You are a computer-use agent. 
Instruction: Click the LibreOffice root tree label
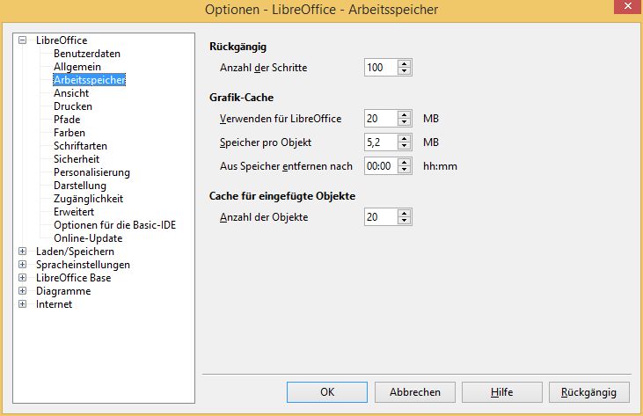coord(62,40)
